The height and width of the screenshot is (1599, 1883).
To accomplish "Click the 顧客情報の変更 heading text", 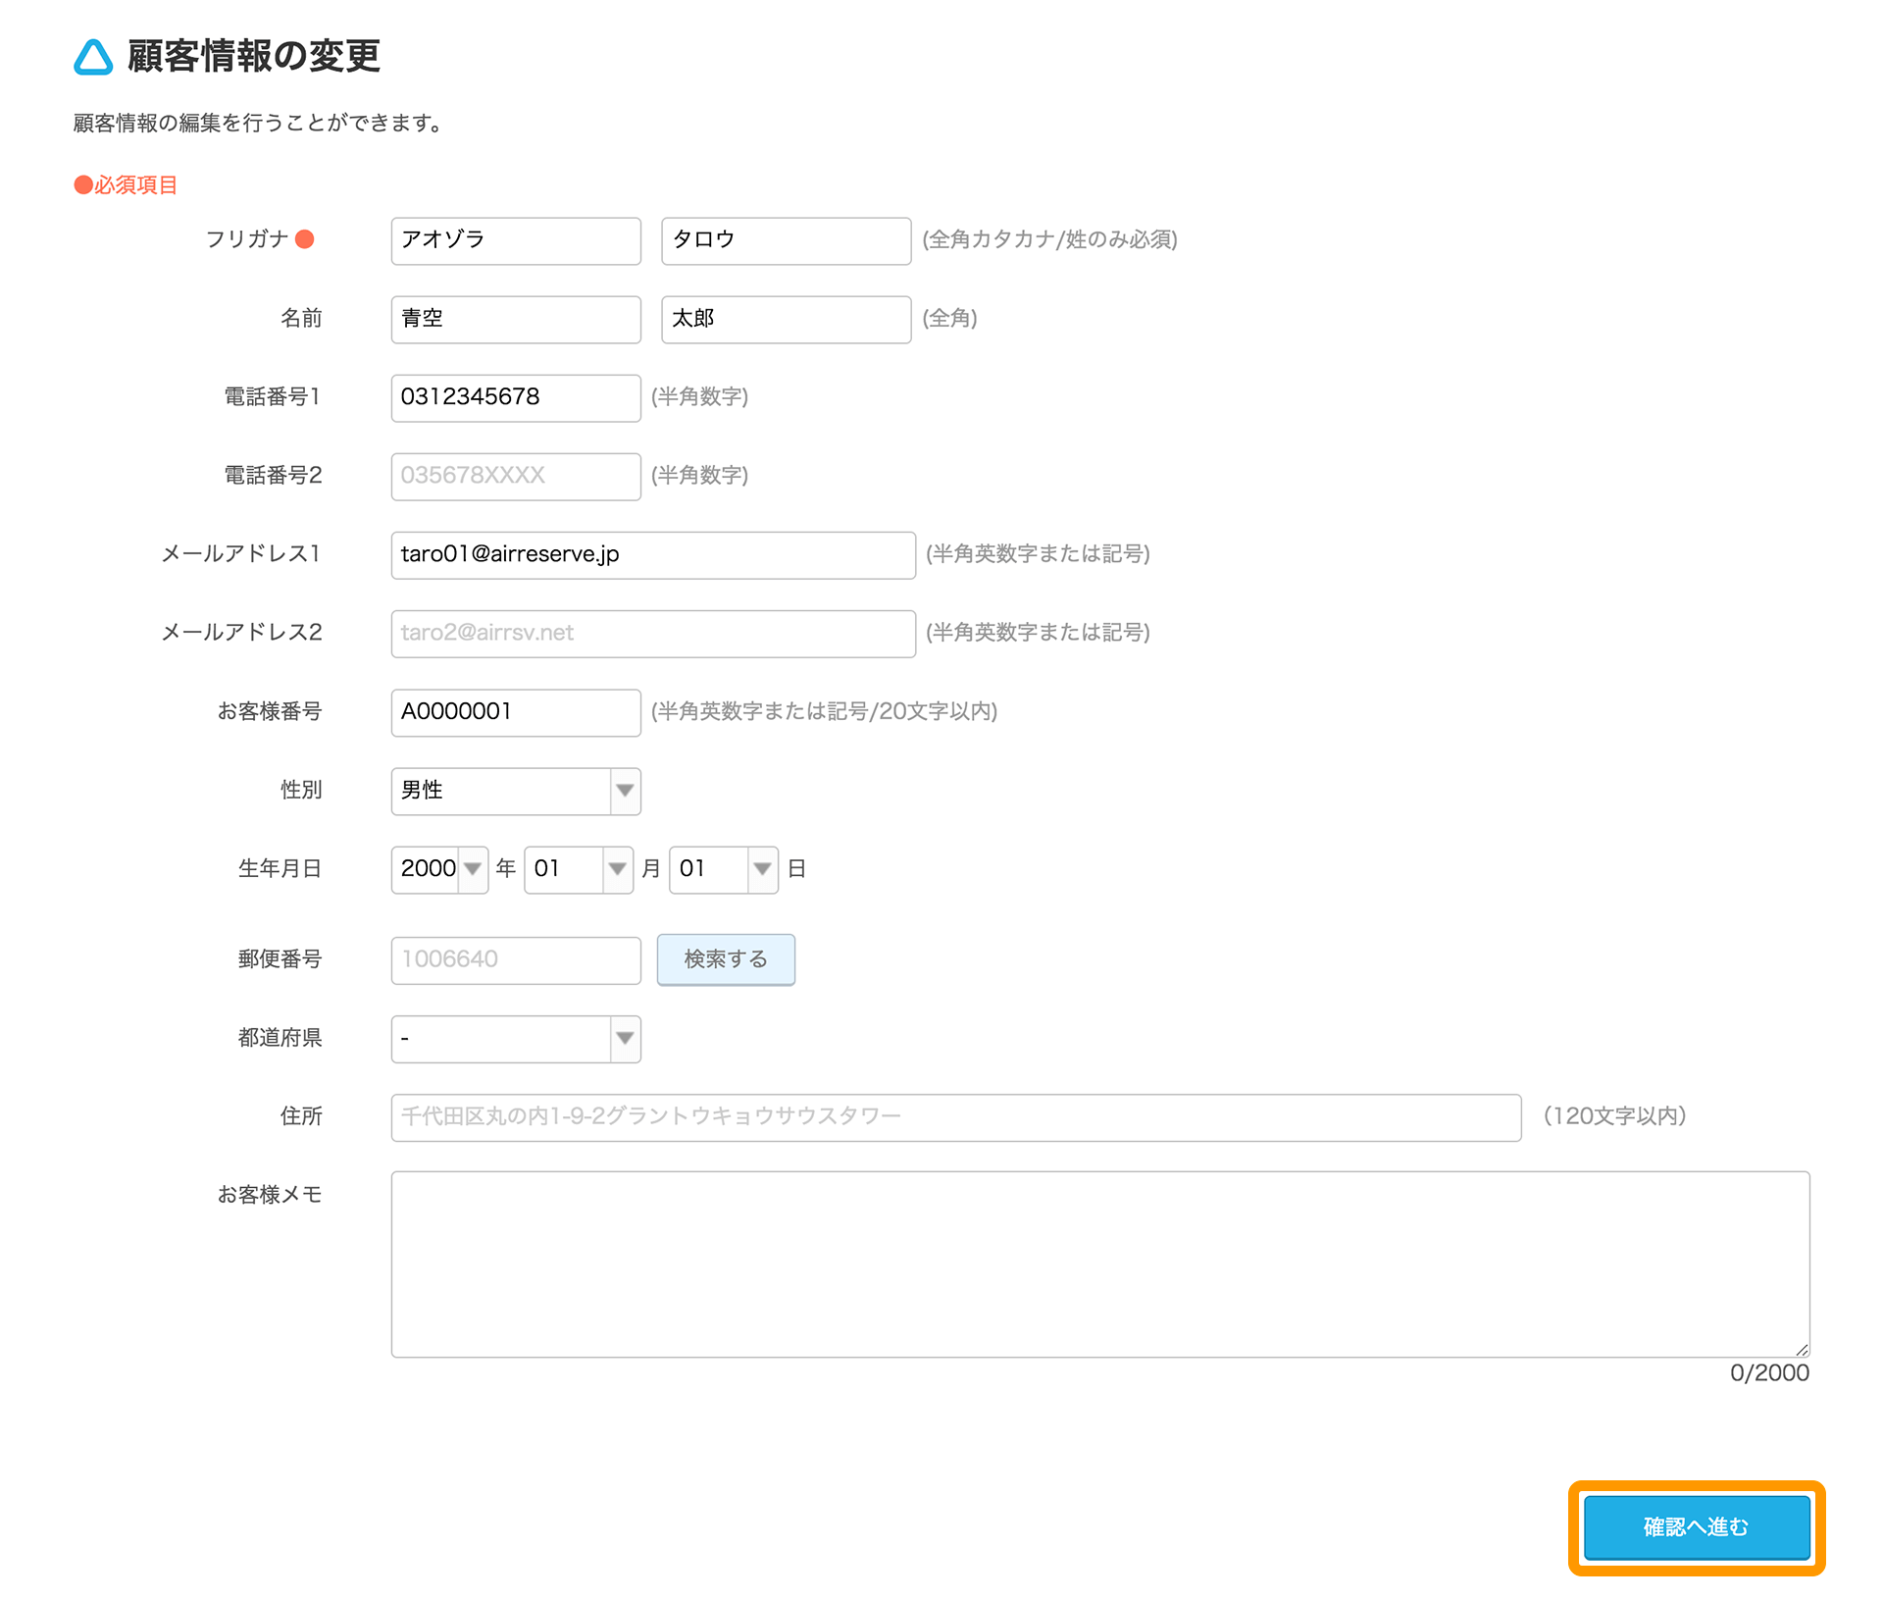I will coord(254,56).
